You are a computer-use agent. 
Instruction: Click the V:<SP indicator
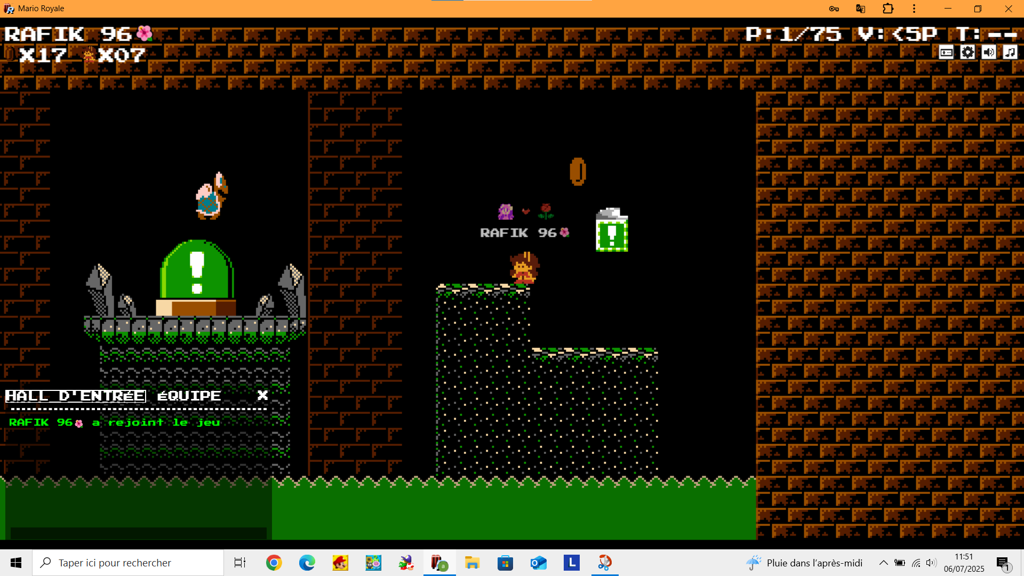click(898, 34)
